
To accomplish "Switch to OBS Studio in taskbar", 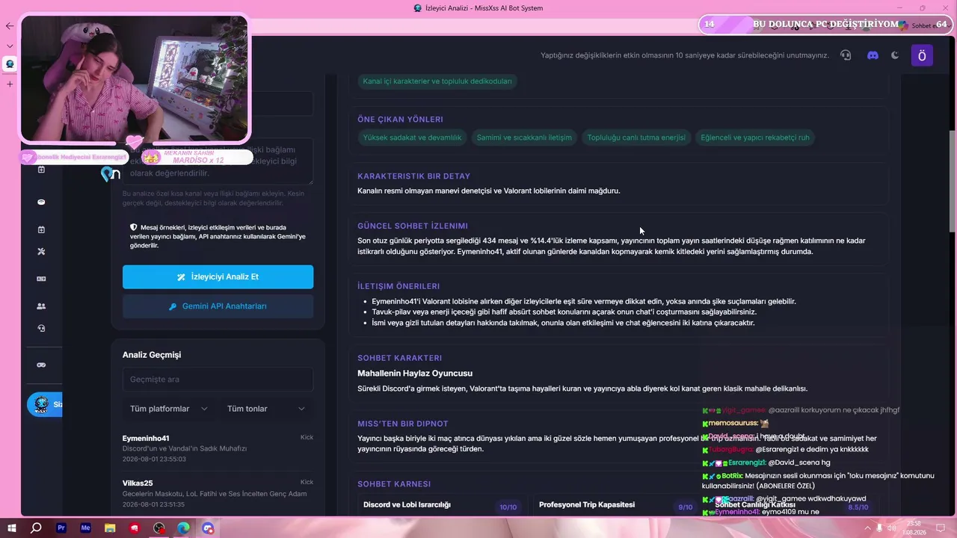I will click(159, 528).
